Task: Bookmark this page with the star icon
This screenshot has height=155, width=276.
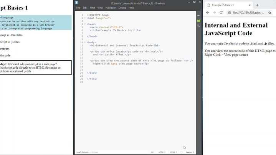Action: pyautogui.click(x=269, y=13)
